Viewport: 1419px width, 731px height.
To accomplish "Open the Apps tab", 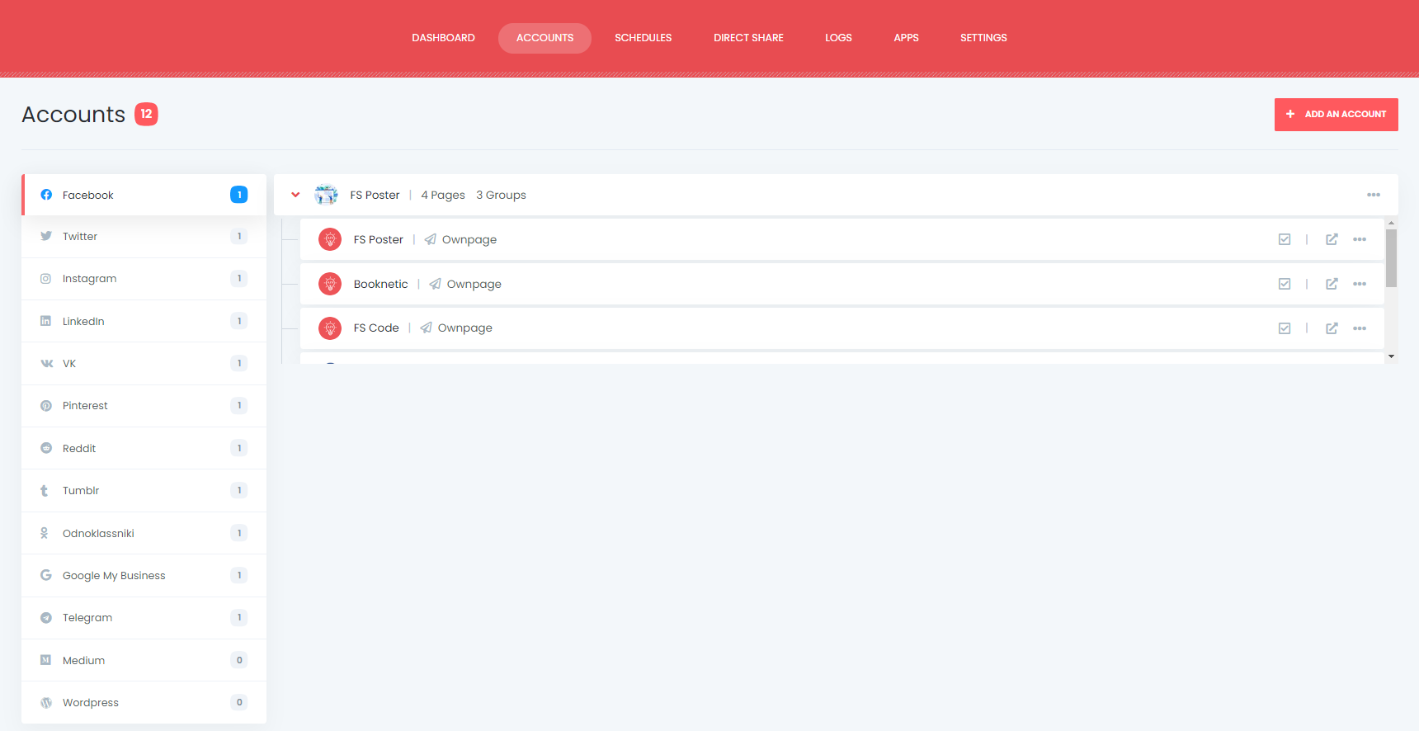I will [906, 38].
